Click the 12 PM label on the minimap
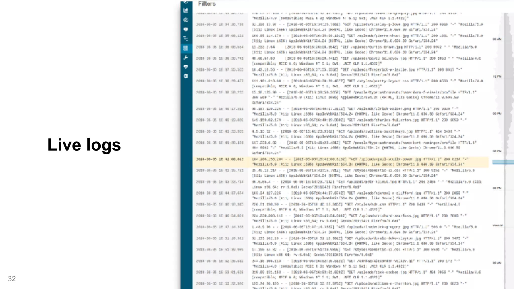This screenshot has width=514, height=289. coord(497,77)
